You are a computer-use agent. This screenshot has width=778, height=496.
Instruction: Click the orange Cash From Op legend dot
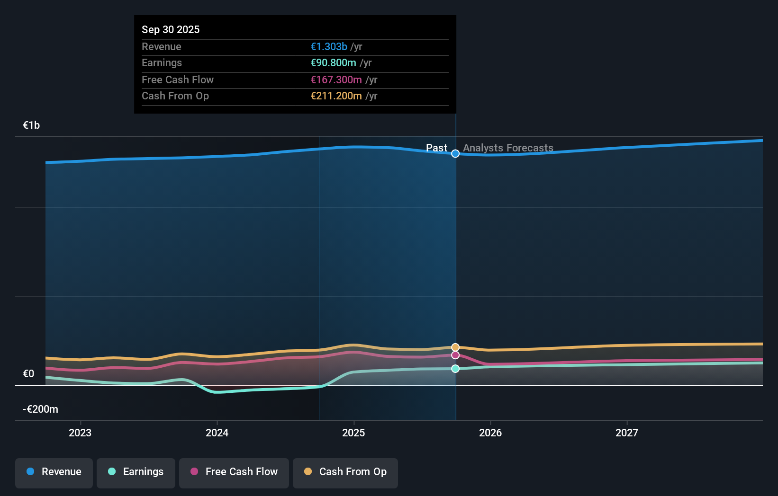click(308, 472)
